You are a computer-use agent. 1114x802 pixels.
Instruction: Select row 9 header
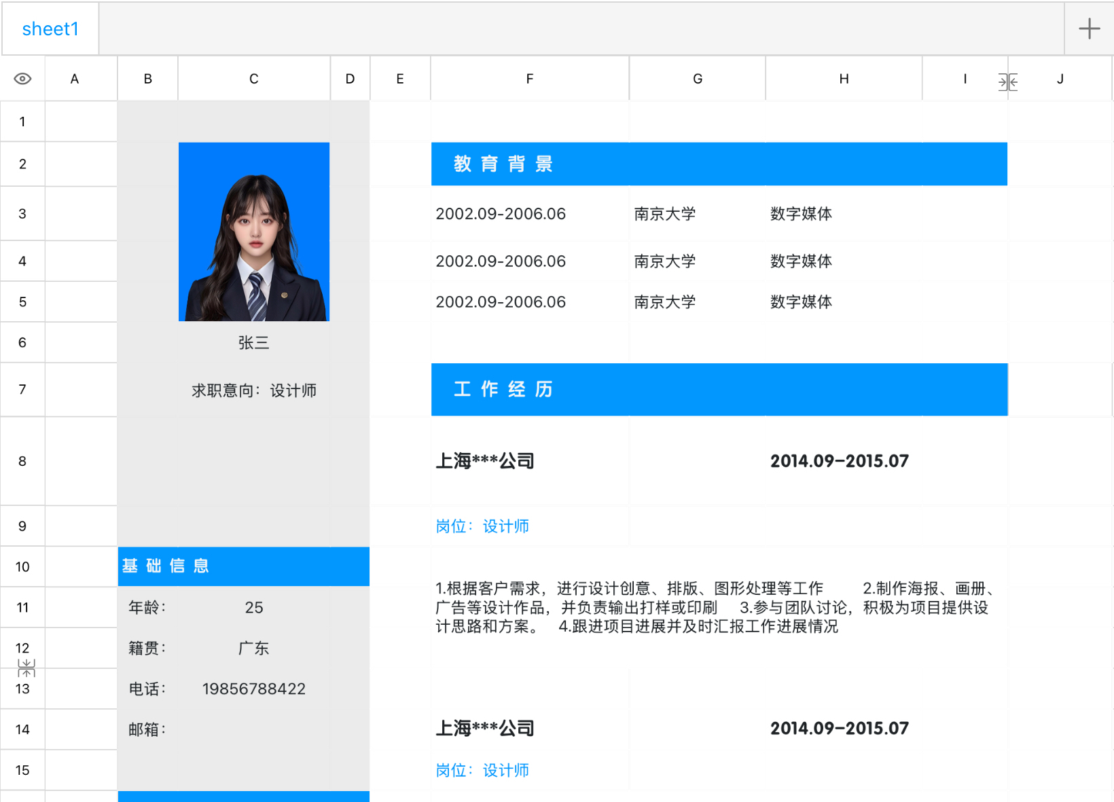tap(22, 526)
